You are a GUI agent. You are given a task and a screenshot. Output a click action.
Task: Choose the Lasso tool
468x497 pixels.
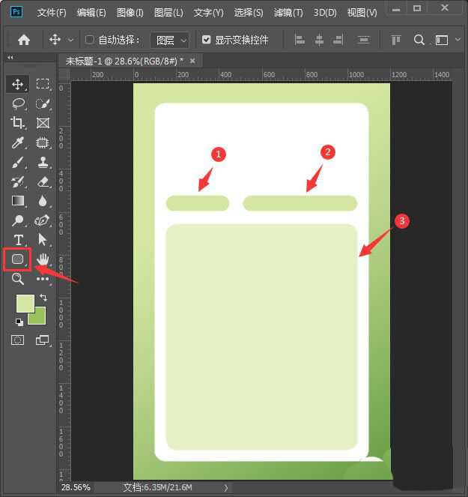pos(18,104)
